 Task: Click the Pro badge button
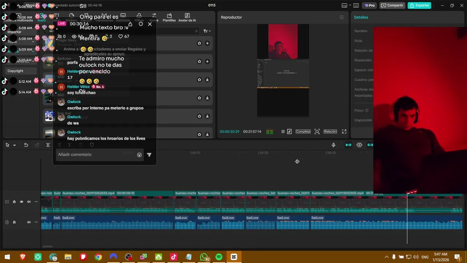(x=370, y=5)
